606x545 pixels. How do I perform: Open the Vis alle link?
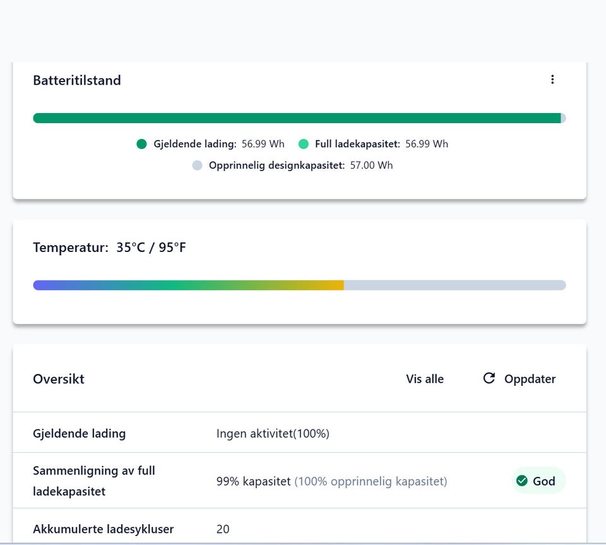(424, 379)
